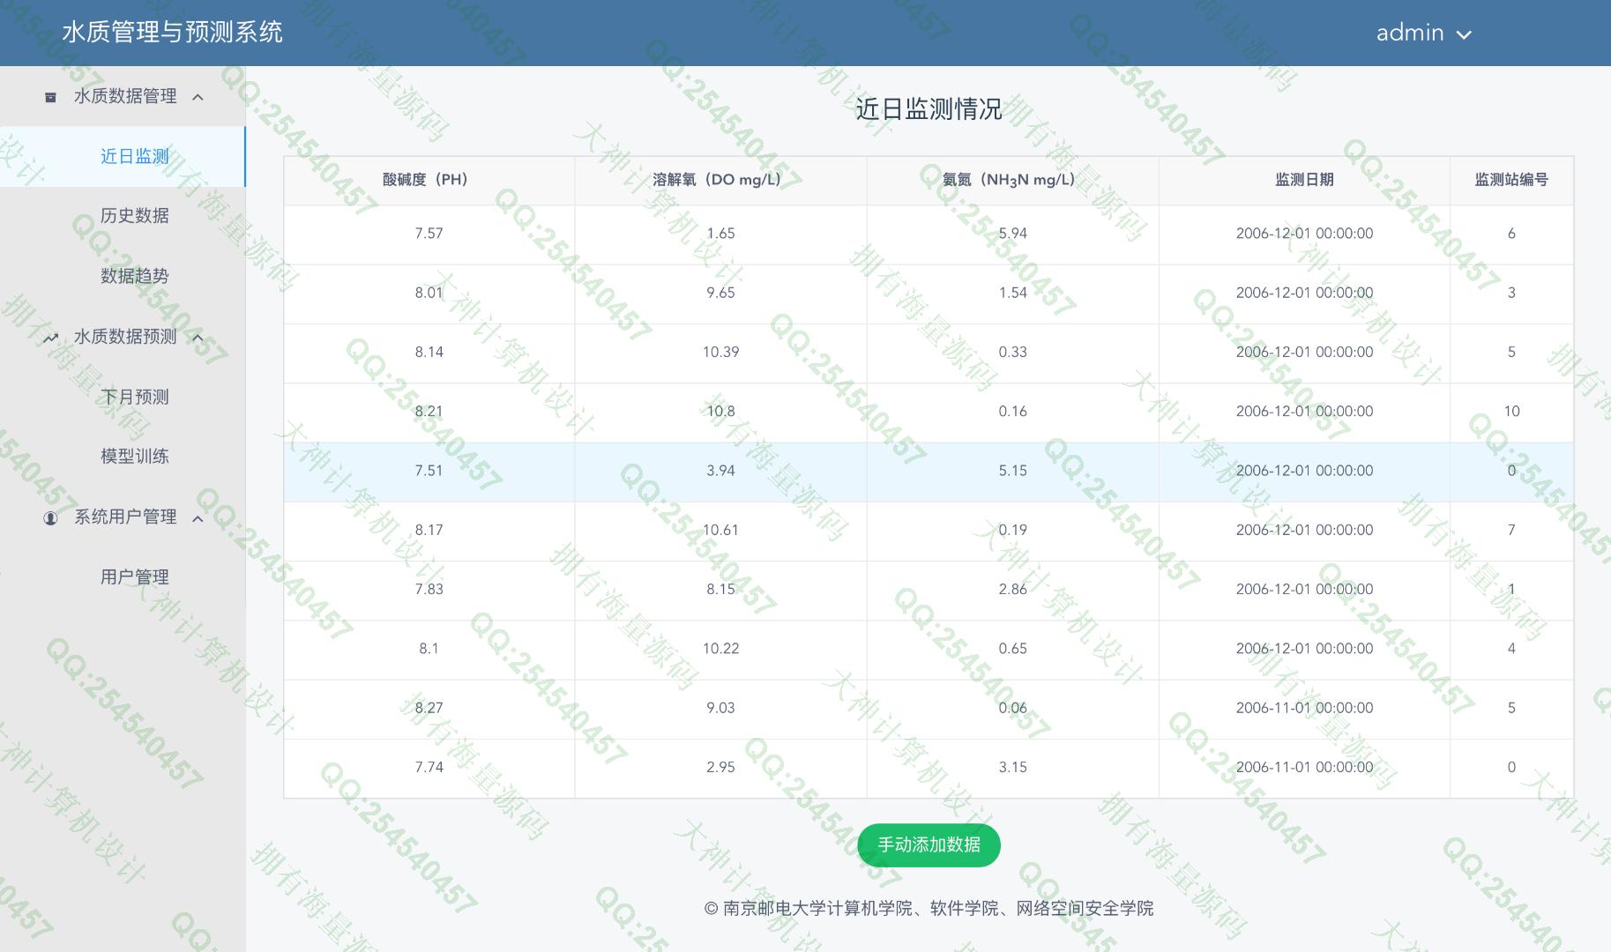Click ammonia nitrogen value 5.94
This screenshot has height=952, width=1611.
1012,234
